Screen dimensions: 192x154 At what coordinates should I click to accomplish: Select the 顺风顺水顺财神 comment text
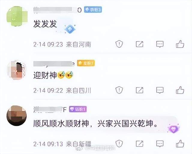(95, 123)
